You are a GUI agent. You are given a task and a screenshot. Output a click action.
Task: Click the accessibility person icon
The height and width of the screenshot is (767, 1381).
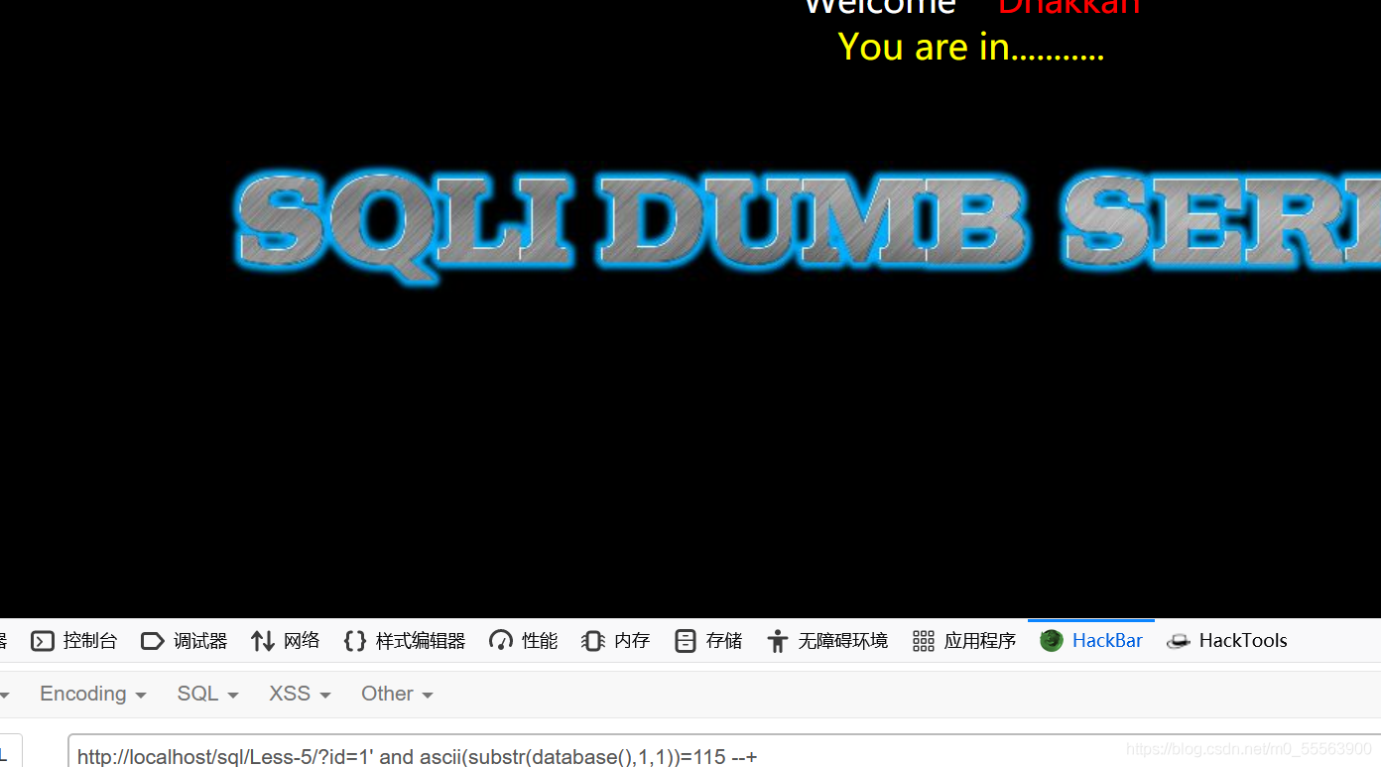tap(778, 641)
